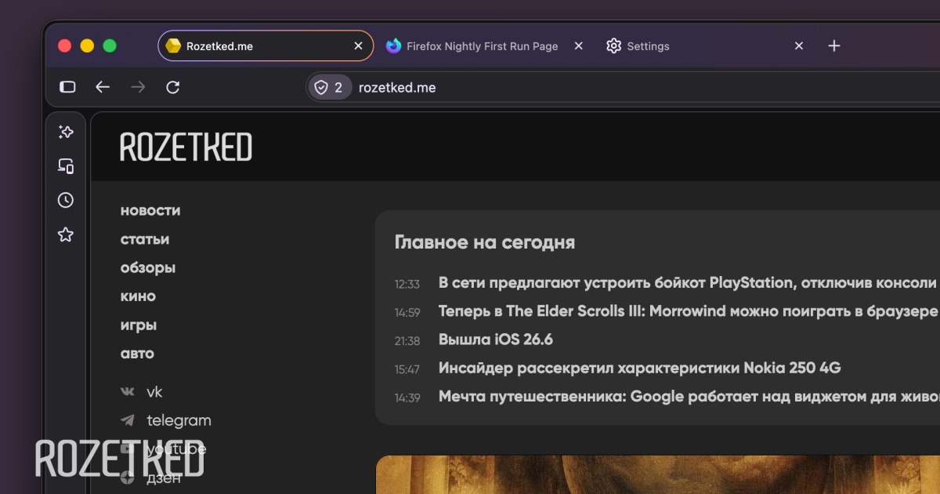Click the ROZETKED logo in site header

pos(186,147)
